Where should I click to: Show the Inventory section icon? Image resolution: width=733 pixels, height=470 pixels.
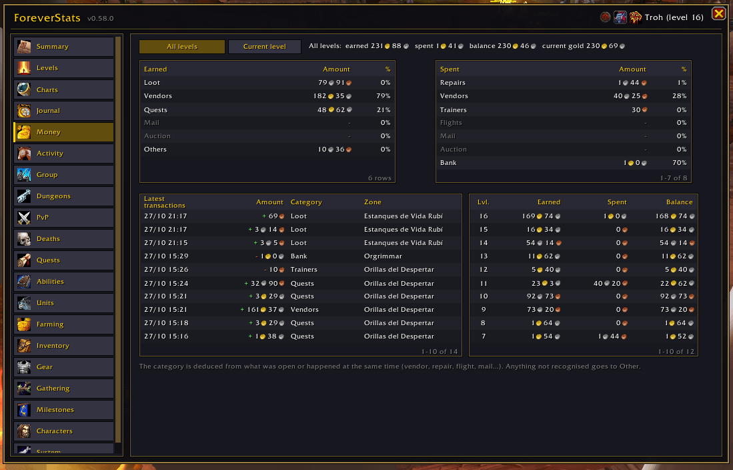point(24,345)
